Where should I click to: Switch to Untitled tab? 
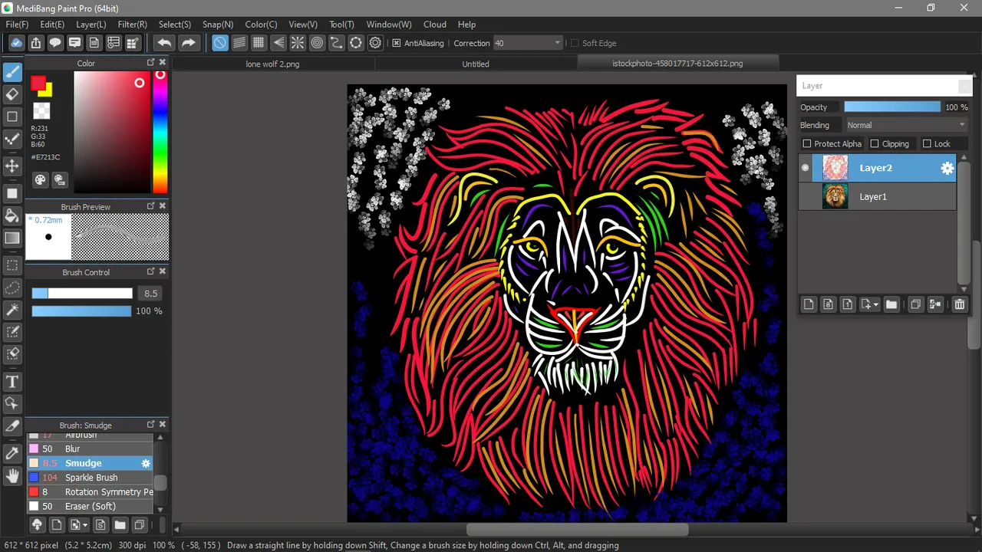coord(476,64)
